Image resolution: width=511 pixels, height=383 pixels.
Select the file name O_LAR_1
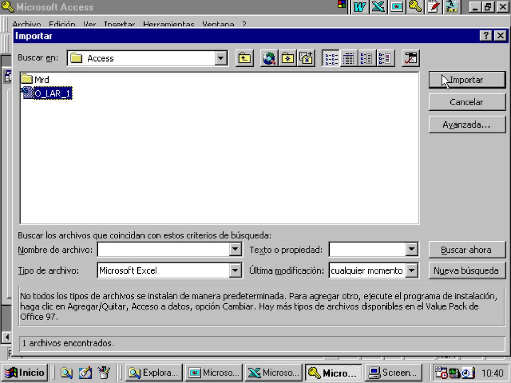(52, 93)
